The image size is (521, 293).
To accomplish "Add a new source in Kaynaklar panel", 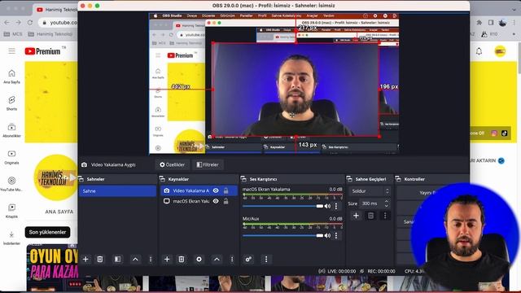I will point(167,259).
